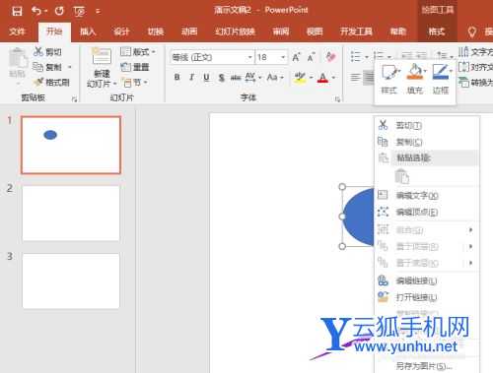
Task: Switch to the 插入 ribbon tab
Action: tap(88, 31)
